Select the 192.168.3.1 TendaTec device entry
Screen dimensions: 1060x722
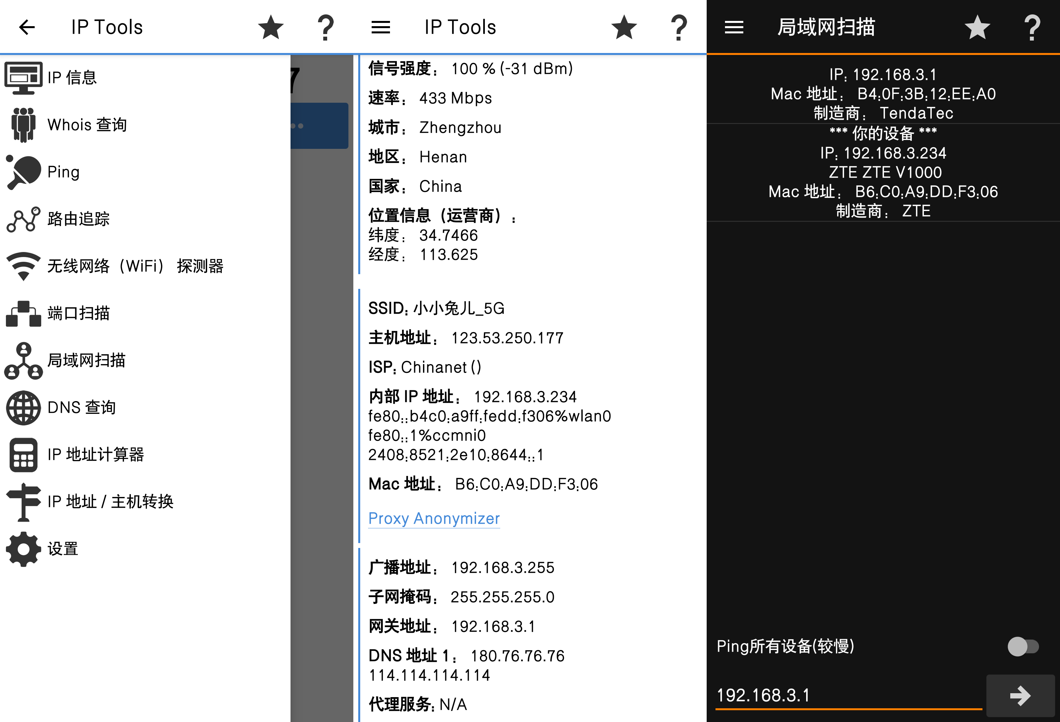point(883,94)
